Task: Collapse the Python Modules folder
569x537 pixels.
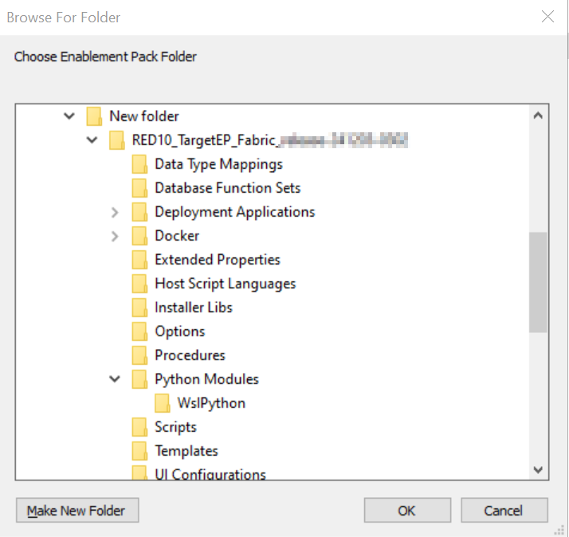Action: tap(115, 379)
